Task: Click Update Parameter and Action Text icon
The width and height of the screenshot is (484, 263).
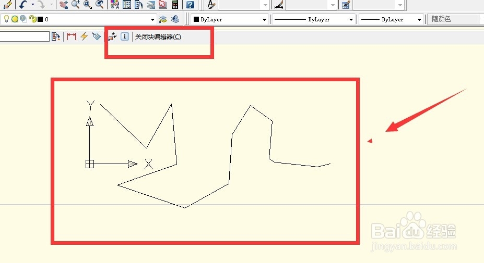Action: tap(112, 36)
